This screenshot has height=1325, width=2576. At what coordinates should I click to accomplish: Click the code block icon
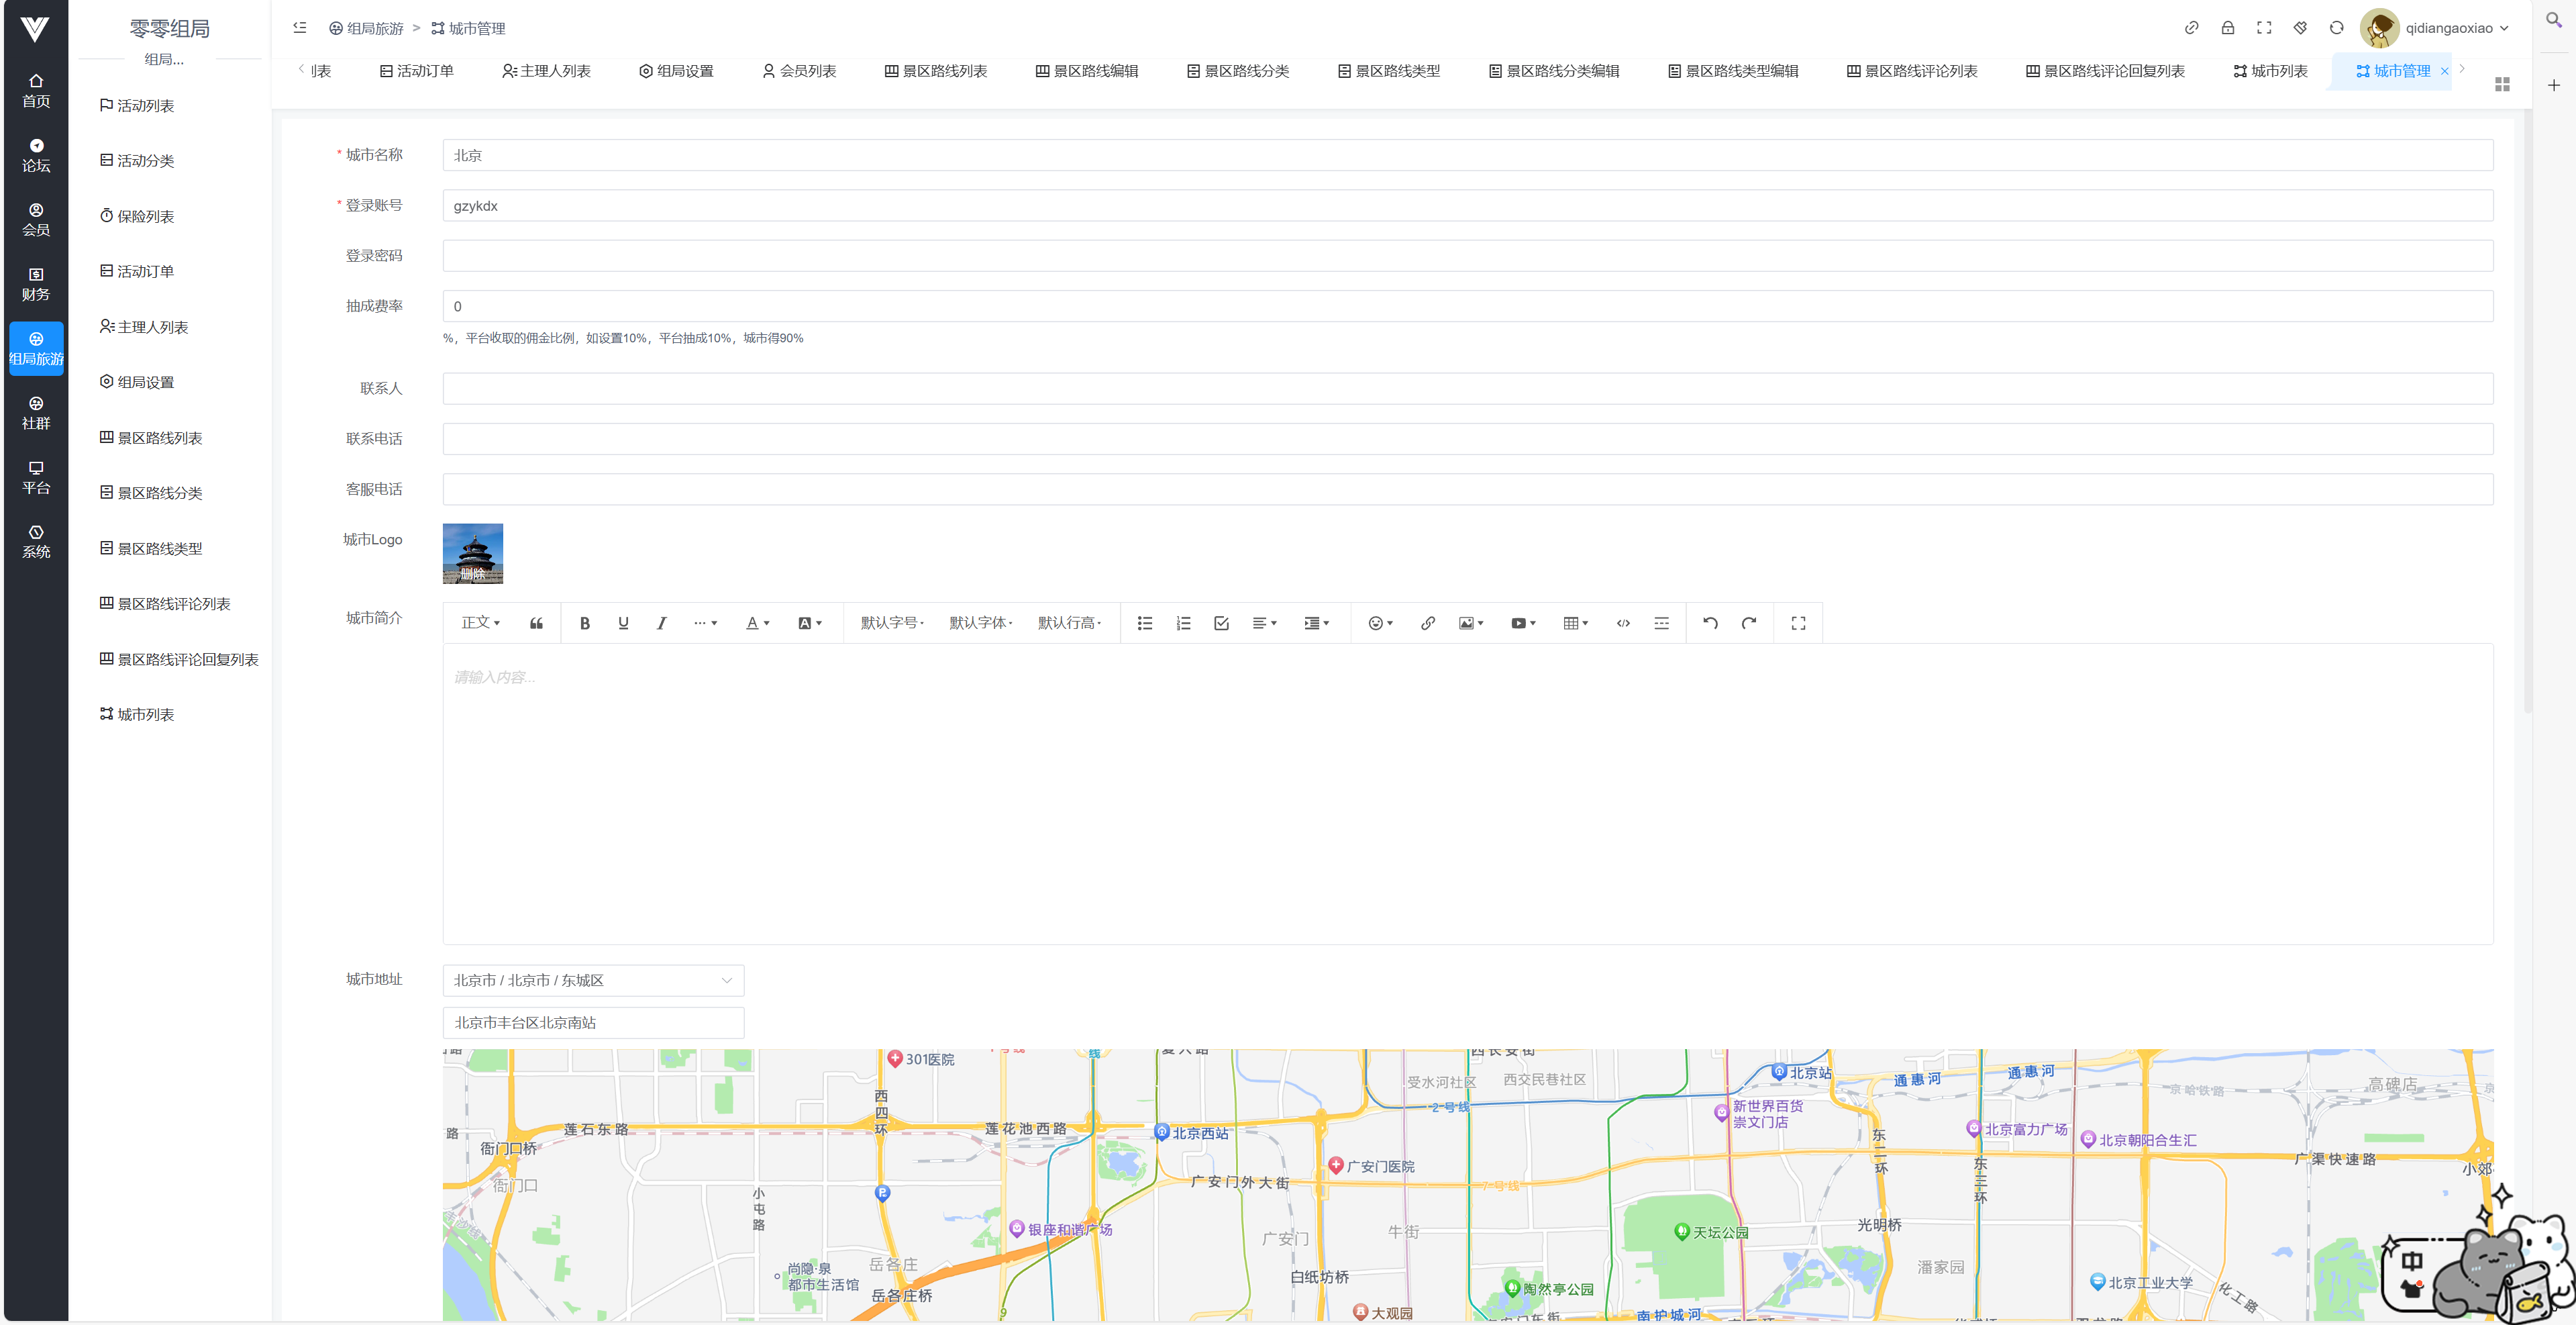point(1623,623)
